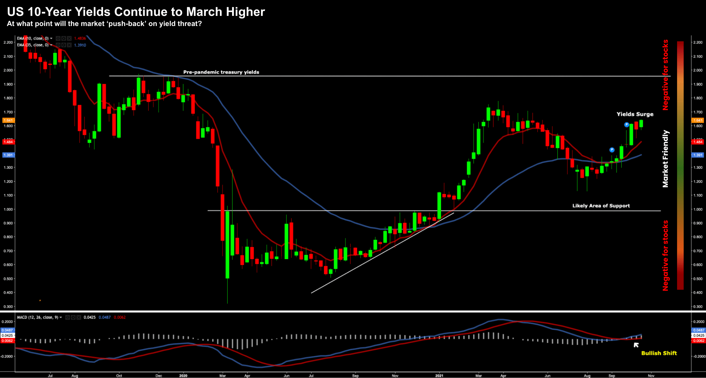This screenshot has height=378, width=706.
Task: Click the orange 1.641 price tag on left axis
Action: pos(8,120)
